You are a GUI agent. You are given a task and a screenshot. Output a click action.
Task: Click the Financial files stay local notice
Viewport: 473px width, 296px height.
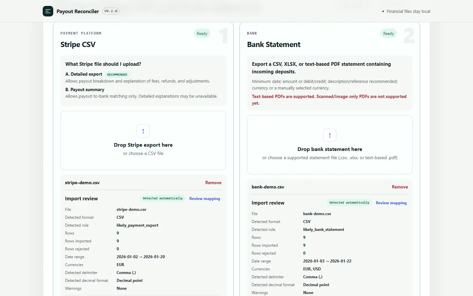click(406, 11)
